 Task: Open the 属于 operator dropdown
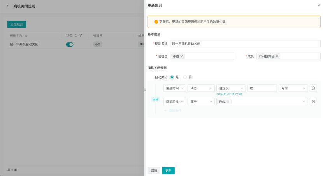[x=201, y=102]
